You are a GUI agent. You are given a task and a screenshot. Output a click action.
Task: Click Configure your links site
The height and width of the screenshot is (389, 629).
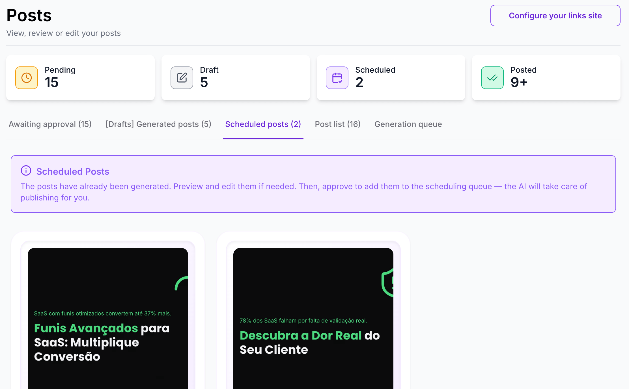click(x=555, y=16)
